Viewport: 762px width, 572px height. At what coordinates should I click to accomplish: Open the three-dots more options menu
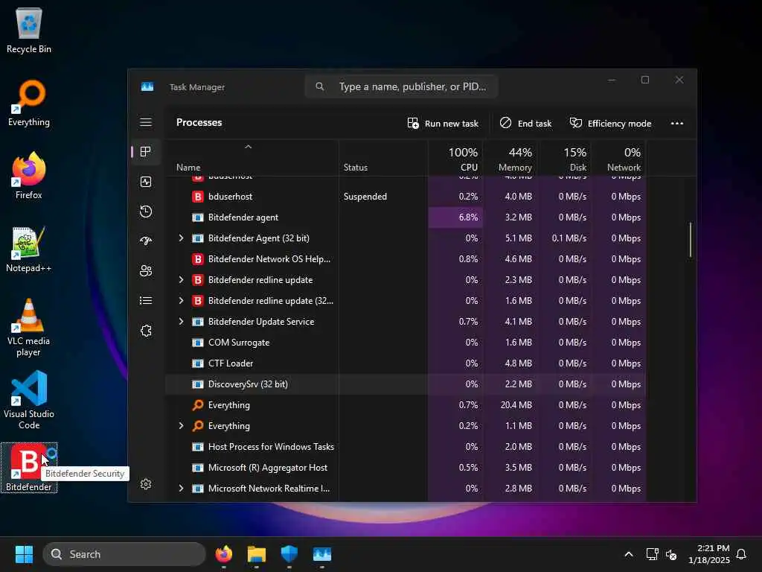coord(677,123)
